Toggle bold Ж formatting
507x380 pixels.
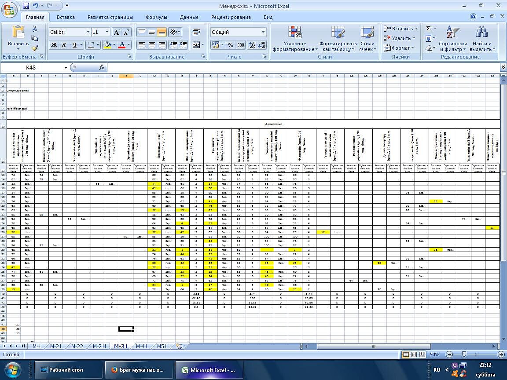54,45
